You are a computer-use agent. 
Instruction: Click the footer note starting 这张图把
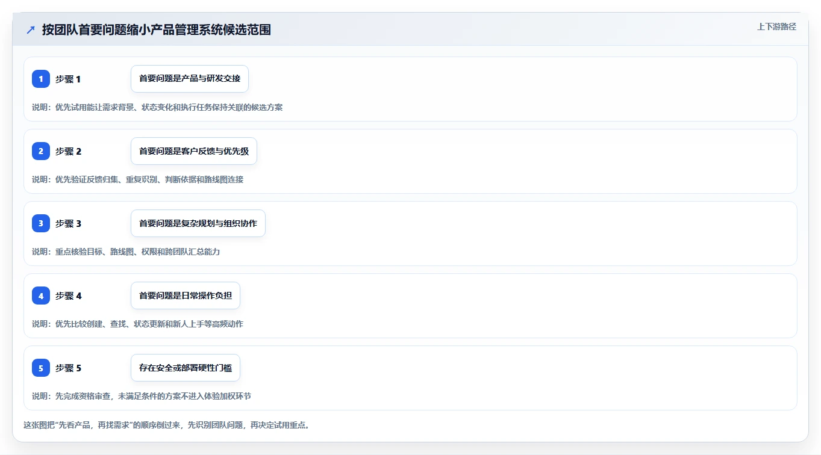click(x=167, y=425)
